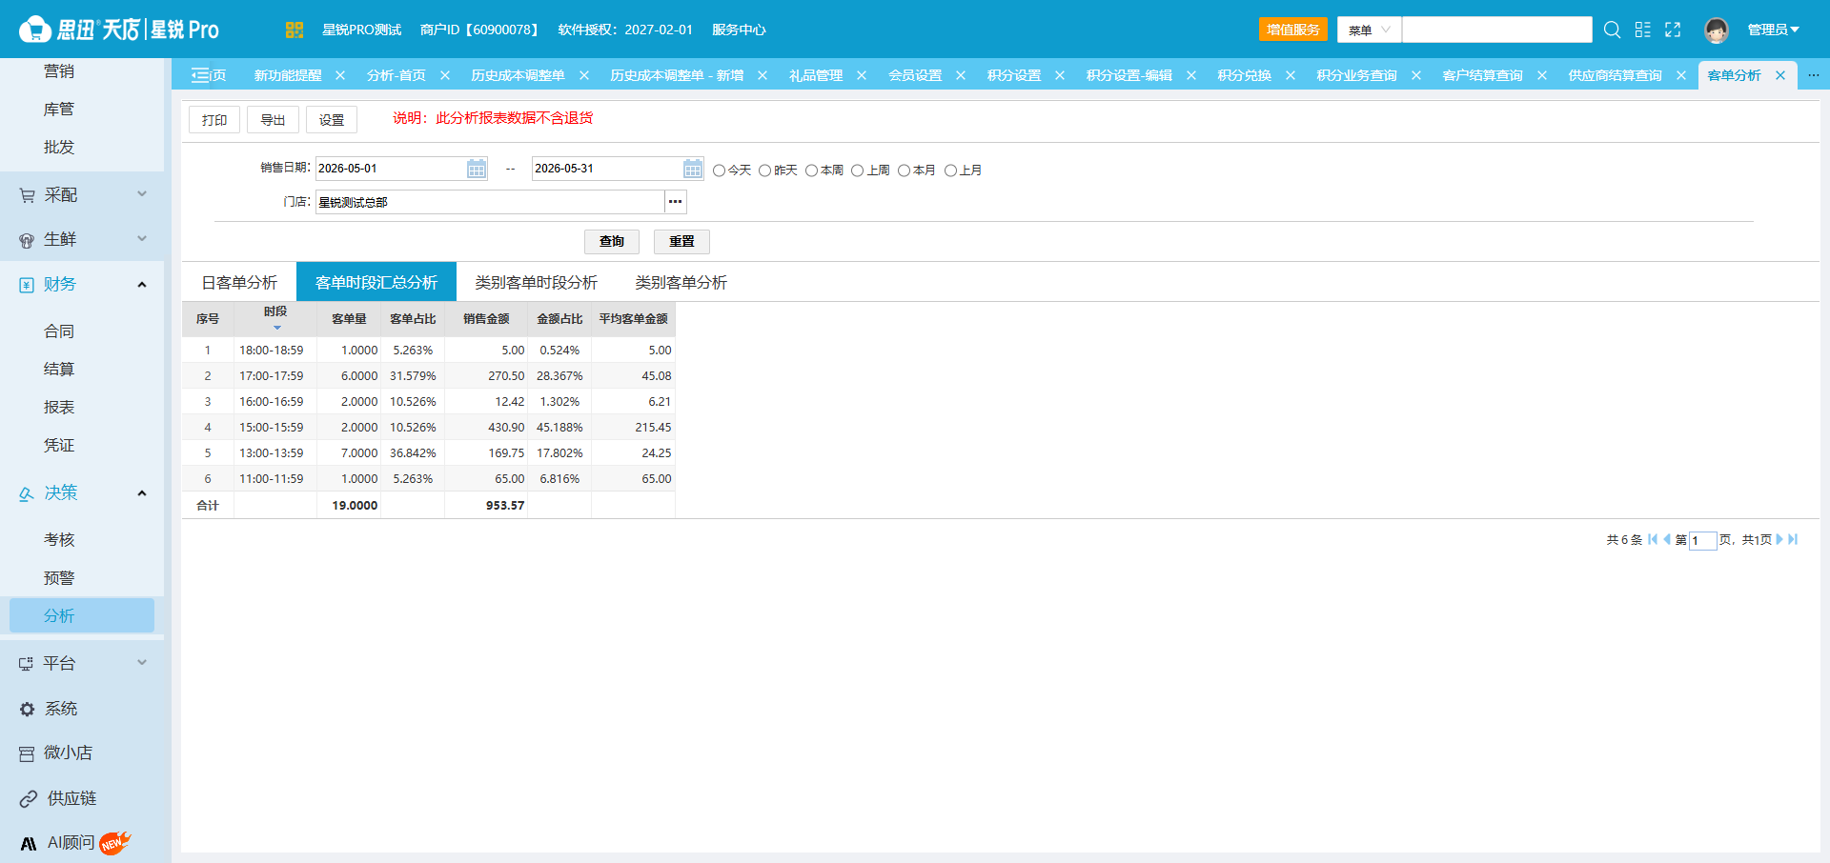Toggle fullscreen with the expand icon
Viewport: 1830px width, 863px height.
click(1673, 30)
